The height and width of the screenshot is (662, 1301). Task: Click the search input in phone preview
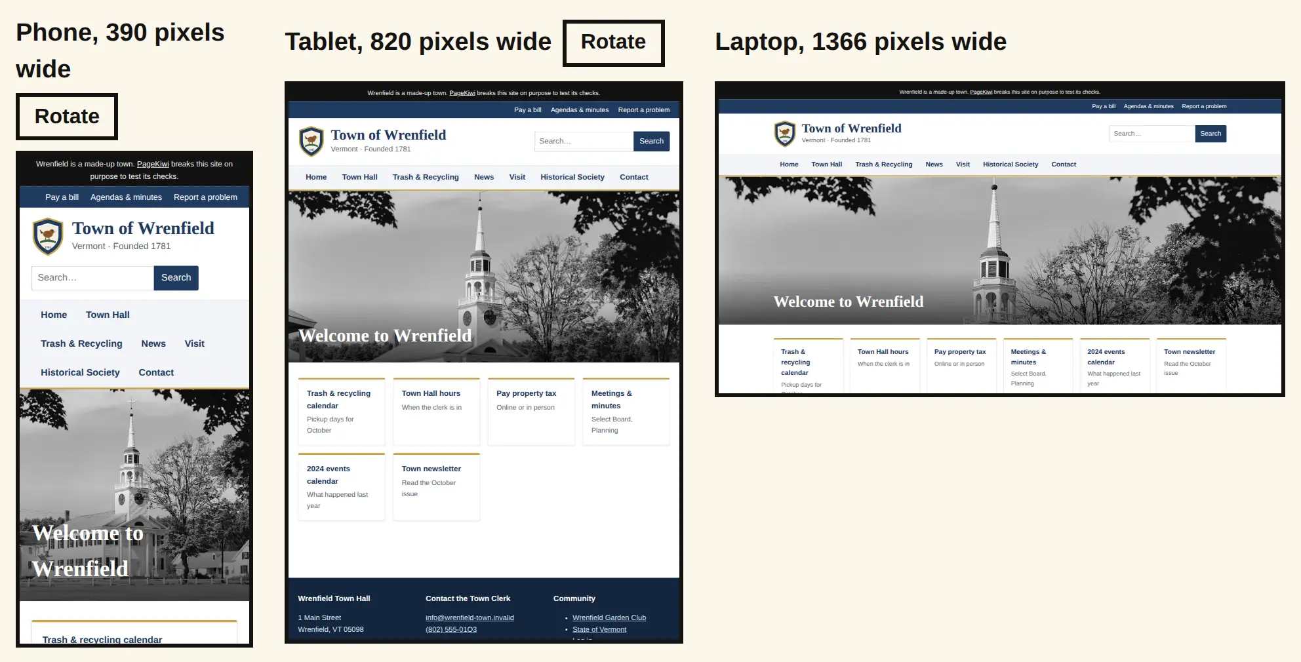(x=92, y=278)
